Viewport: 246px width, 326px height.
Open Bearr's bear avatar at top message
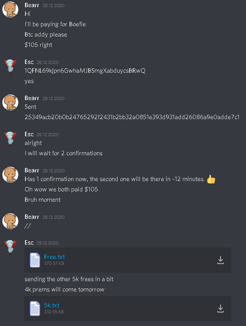(x=10, y=10)
